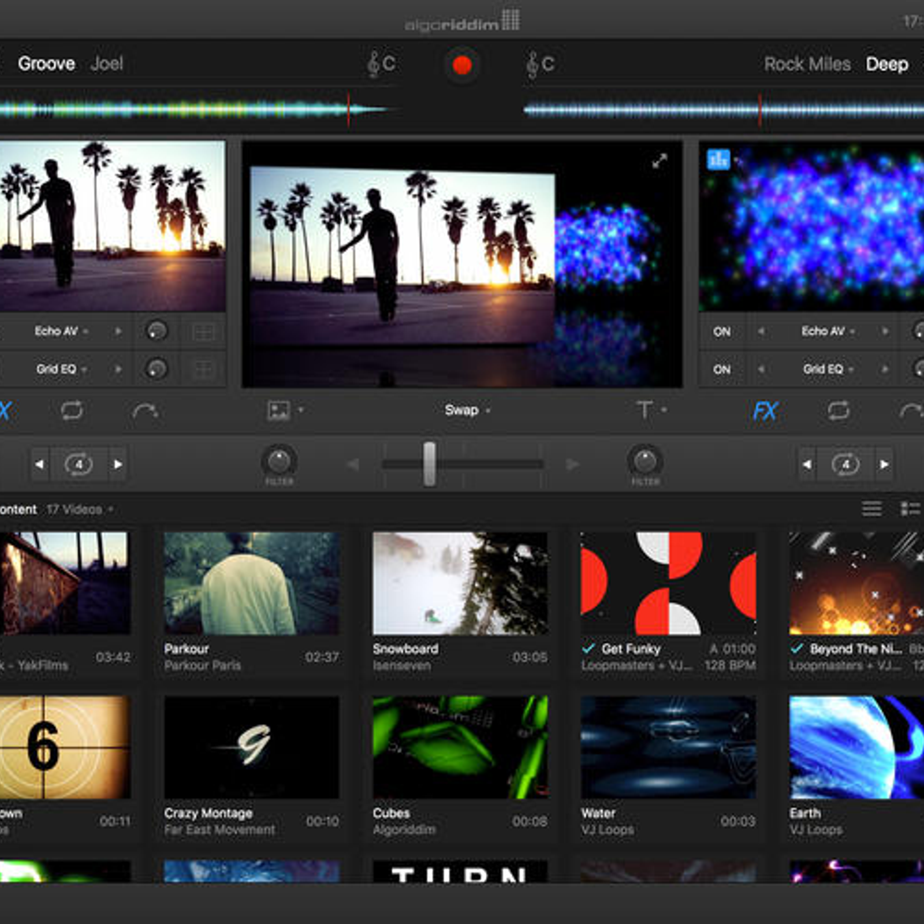Select Earth VJ Loops thumbnail

(857, 748)
